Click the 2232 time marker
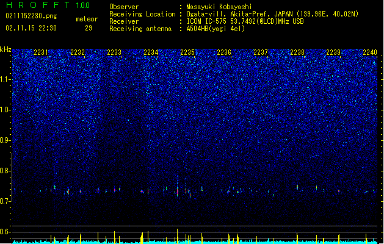This screenshot has height=244, width=384. click(78, 52)
